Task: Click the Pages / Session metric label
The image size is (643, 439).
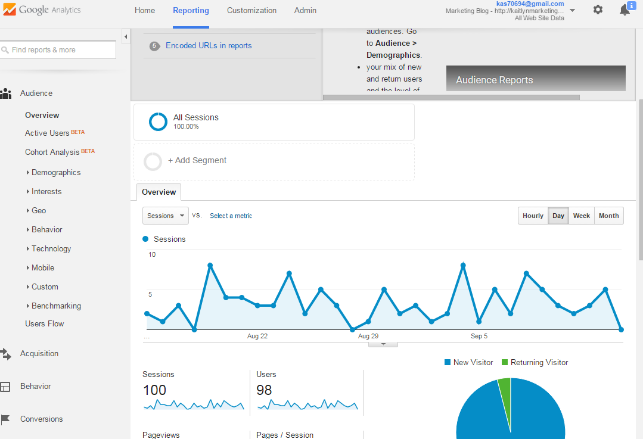Action: (285, 434)
